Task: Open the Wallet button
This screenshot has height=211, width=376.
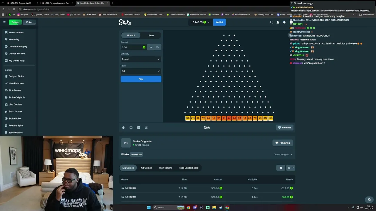Action: (219, 22)
